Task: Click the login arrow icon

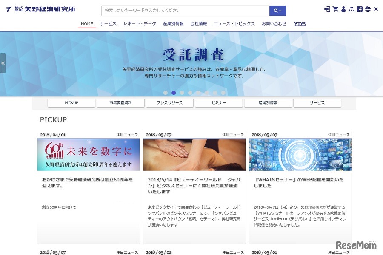Action: pyautogui.click(x=327, y=9)
